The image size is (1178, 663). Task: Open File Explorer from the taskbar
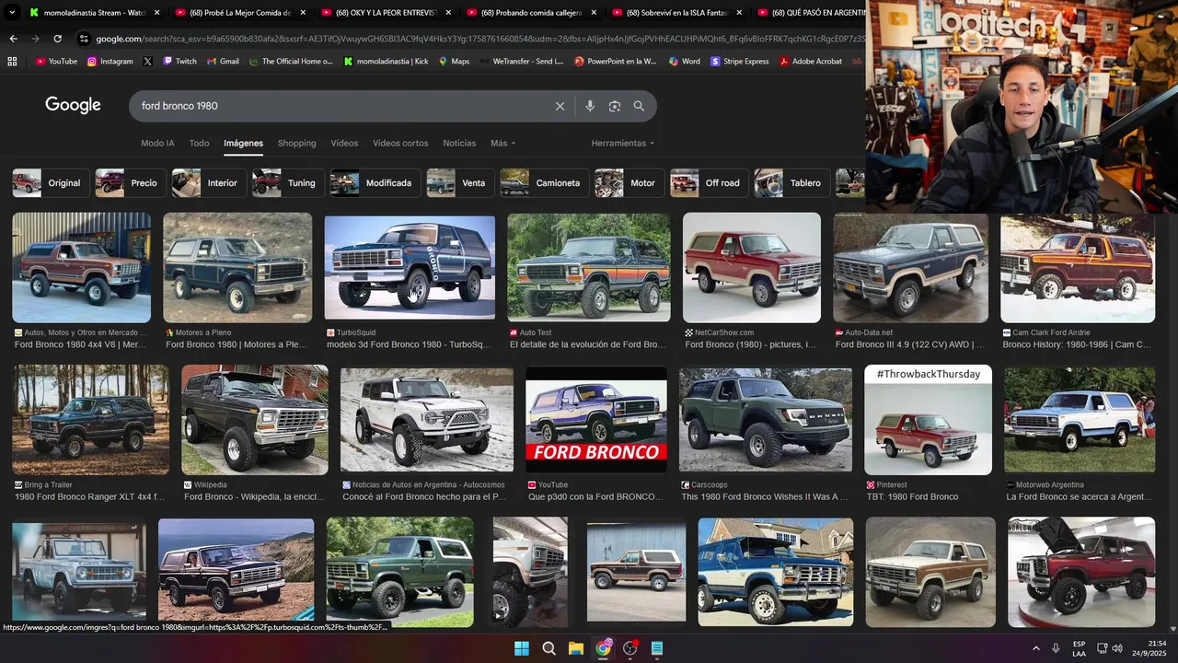tap(575, 648)
